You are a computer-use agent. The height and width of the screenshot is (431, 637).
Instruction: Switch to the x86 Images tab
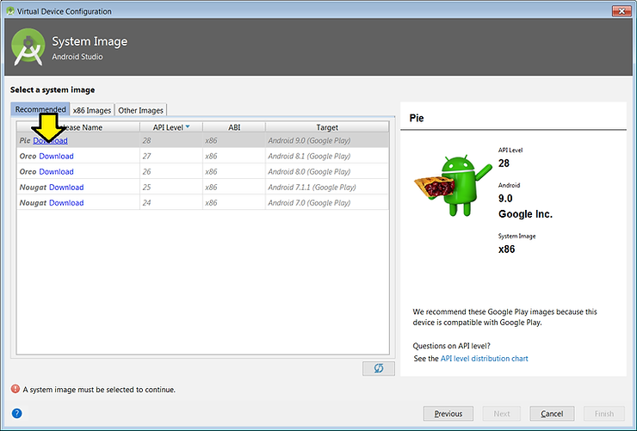(x=91, y=110)
